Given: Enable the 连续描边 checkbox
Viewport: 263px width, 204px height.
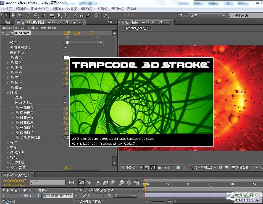Looking at the screenshot, I should (x=65, y=53).
